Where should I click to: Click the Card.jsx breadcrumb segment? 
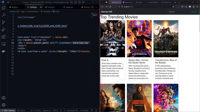(x=45, y=12)
